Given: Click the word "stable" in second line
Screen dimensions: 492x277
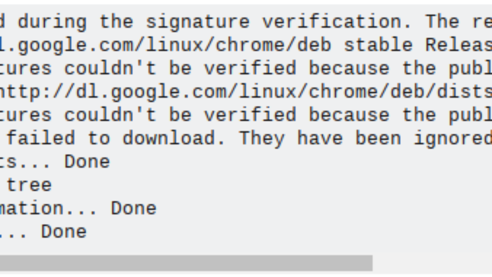Looking at the screenshot, I should click(x=378, y=45).
